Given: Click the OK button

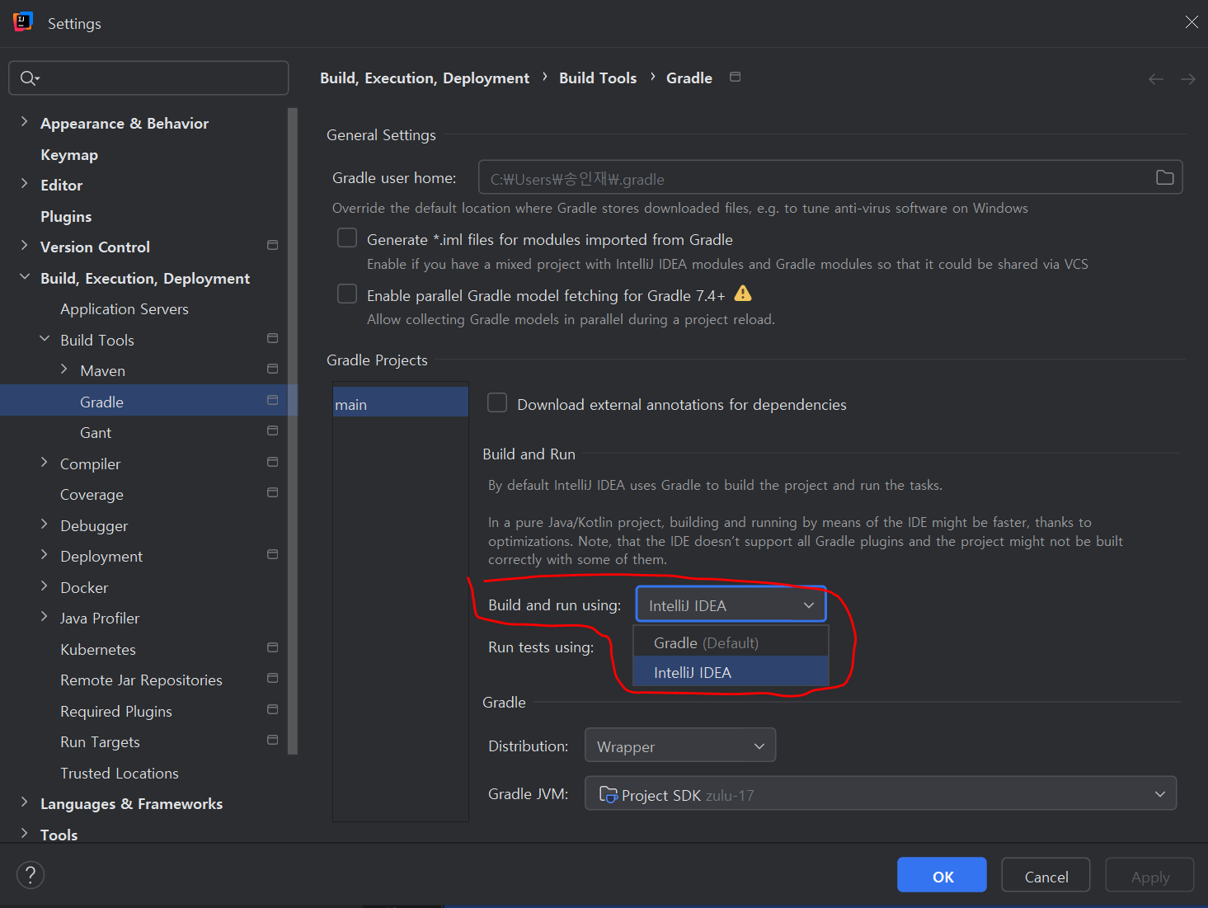Looking at the screenshot, I should click(942, 875).
